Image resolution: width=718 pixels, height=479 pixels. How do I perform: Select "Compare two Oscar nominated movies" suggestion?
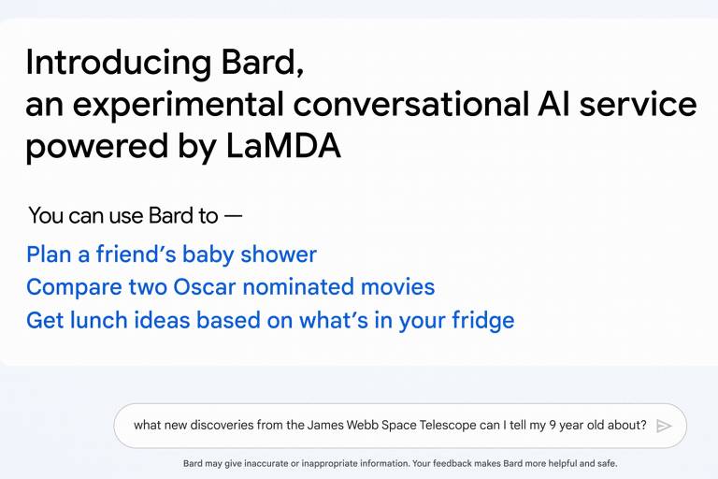coord(230,287)
